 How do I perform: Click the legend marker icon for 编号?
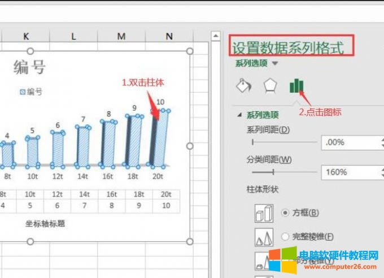(23, 92)
